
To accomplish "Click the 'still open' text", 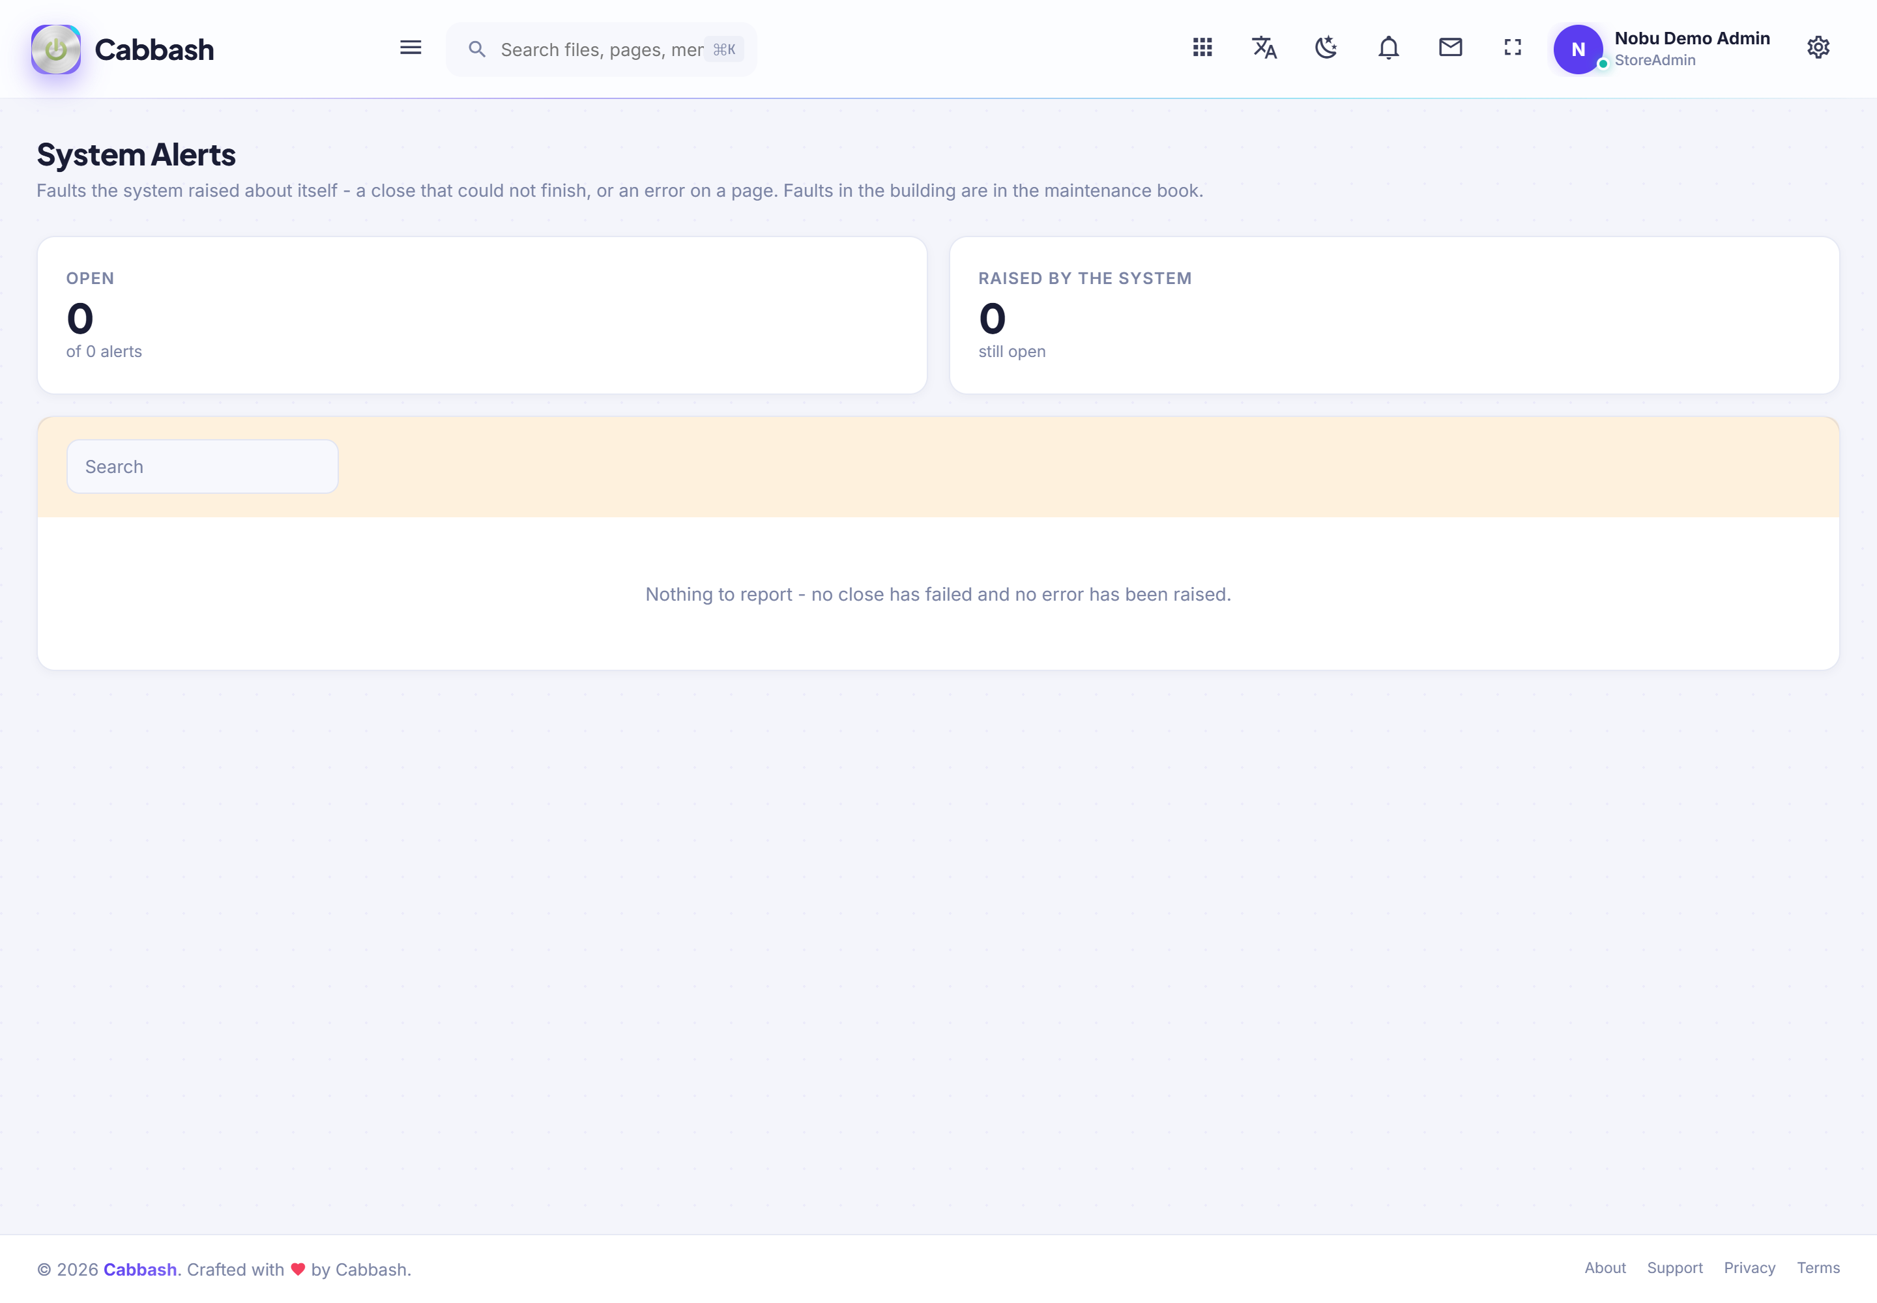I will click(1012, 351).
